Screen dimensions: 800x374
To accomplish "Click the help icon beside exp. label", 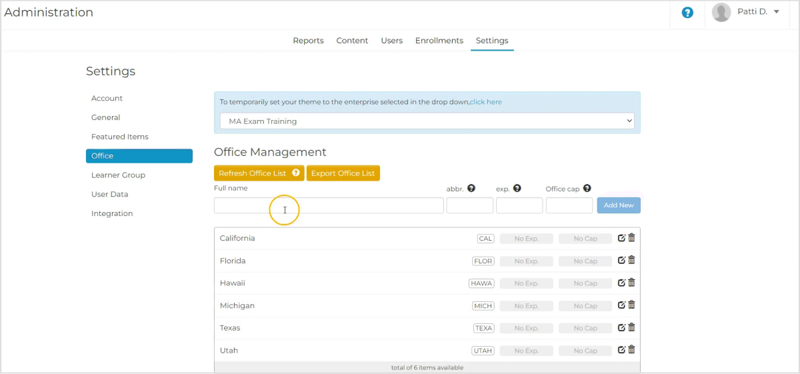I will [517, 189].
